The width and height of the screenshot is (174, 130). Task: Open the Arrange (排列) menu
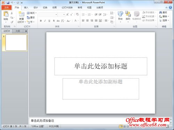point(128,17)
